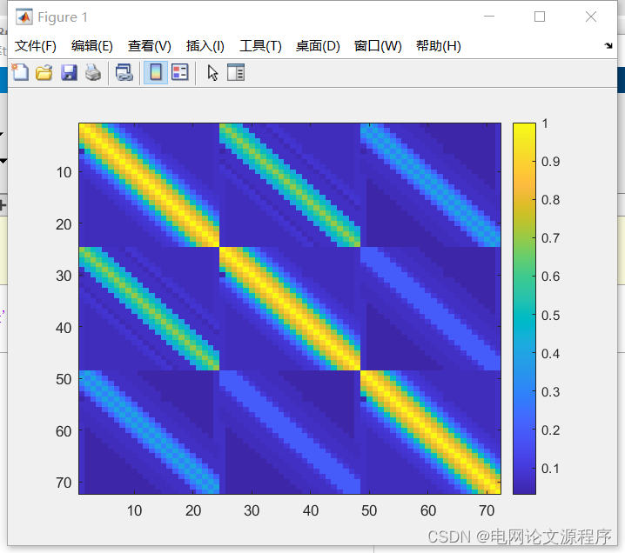Minimize the Figure 1 window
The height and width of the screenshot is (553, 625).
coord(489,17)
